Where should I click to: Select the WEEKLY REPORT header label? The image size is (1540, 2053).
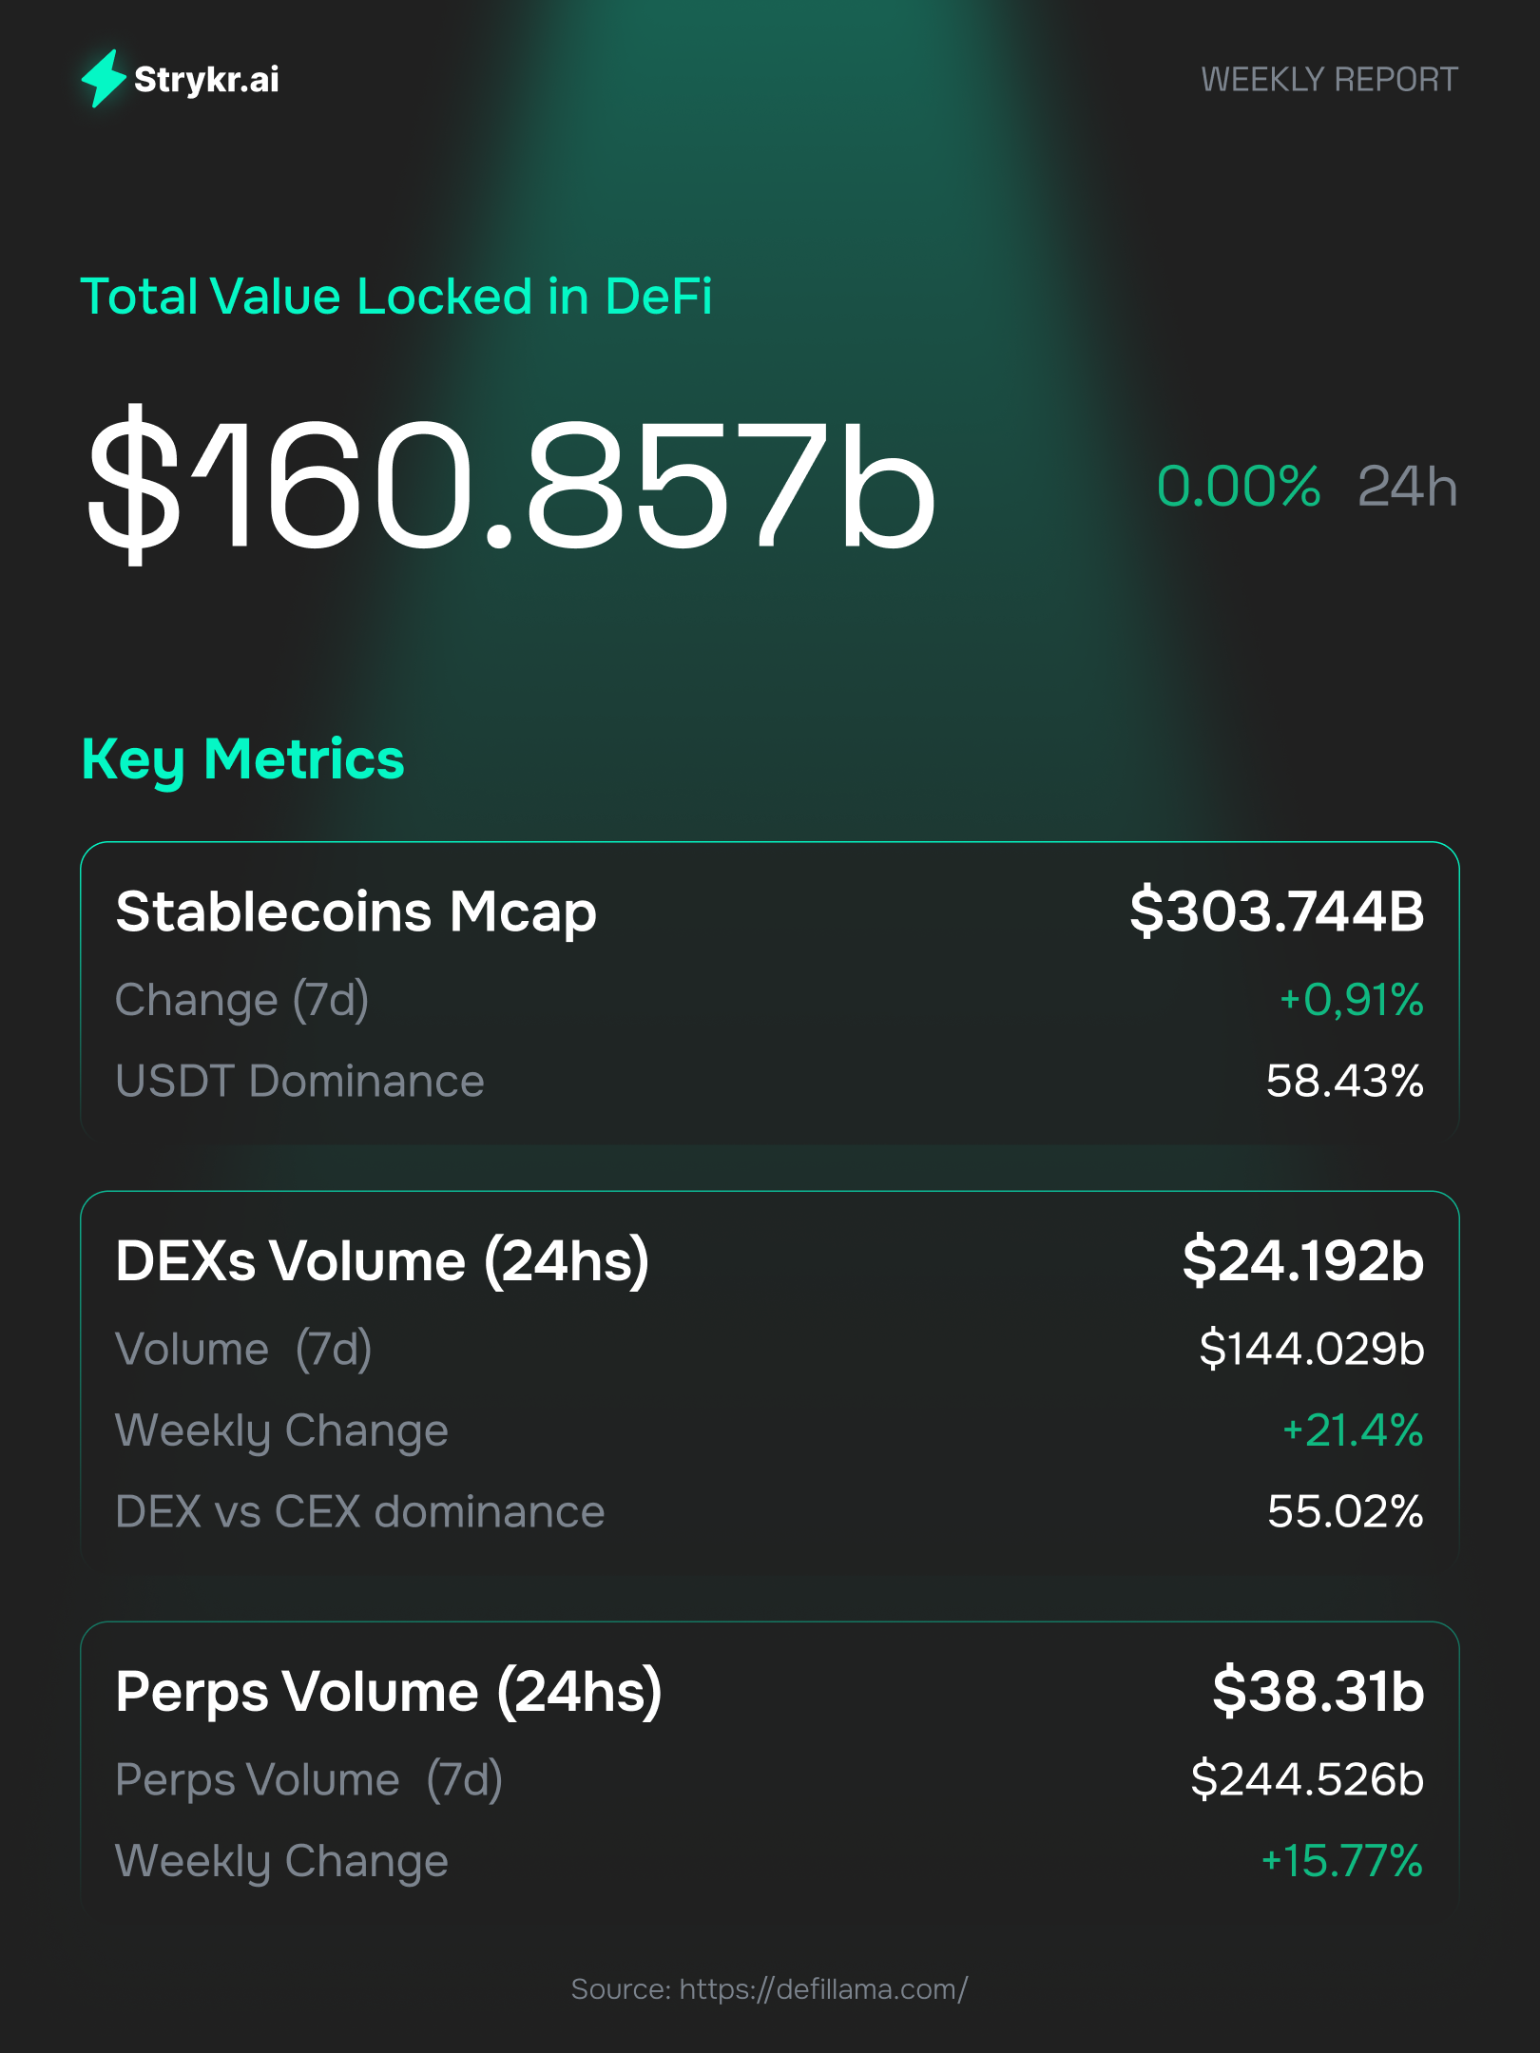click(1328, 80)
